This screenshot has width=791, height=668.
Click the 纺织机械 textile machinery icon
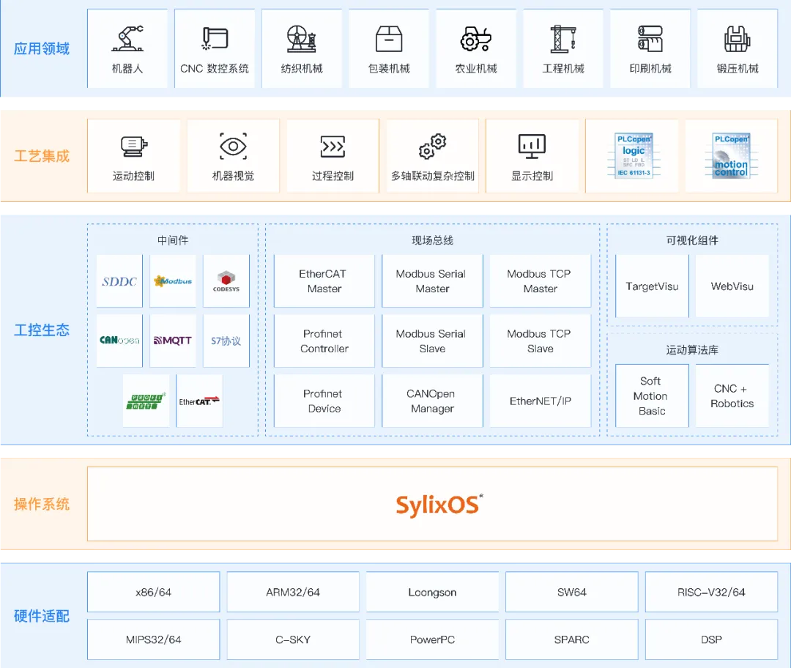(302, 39)
